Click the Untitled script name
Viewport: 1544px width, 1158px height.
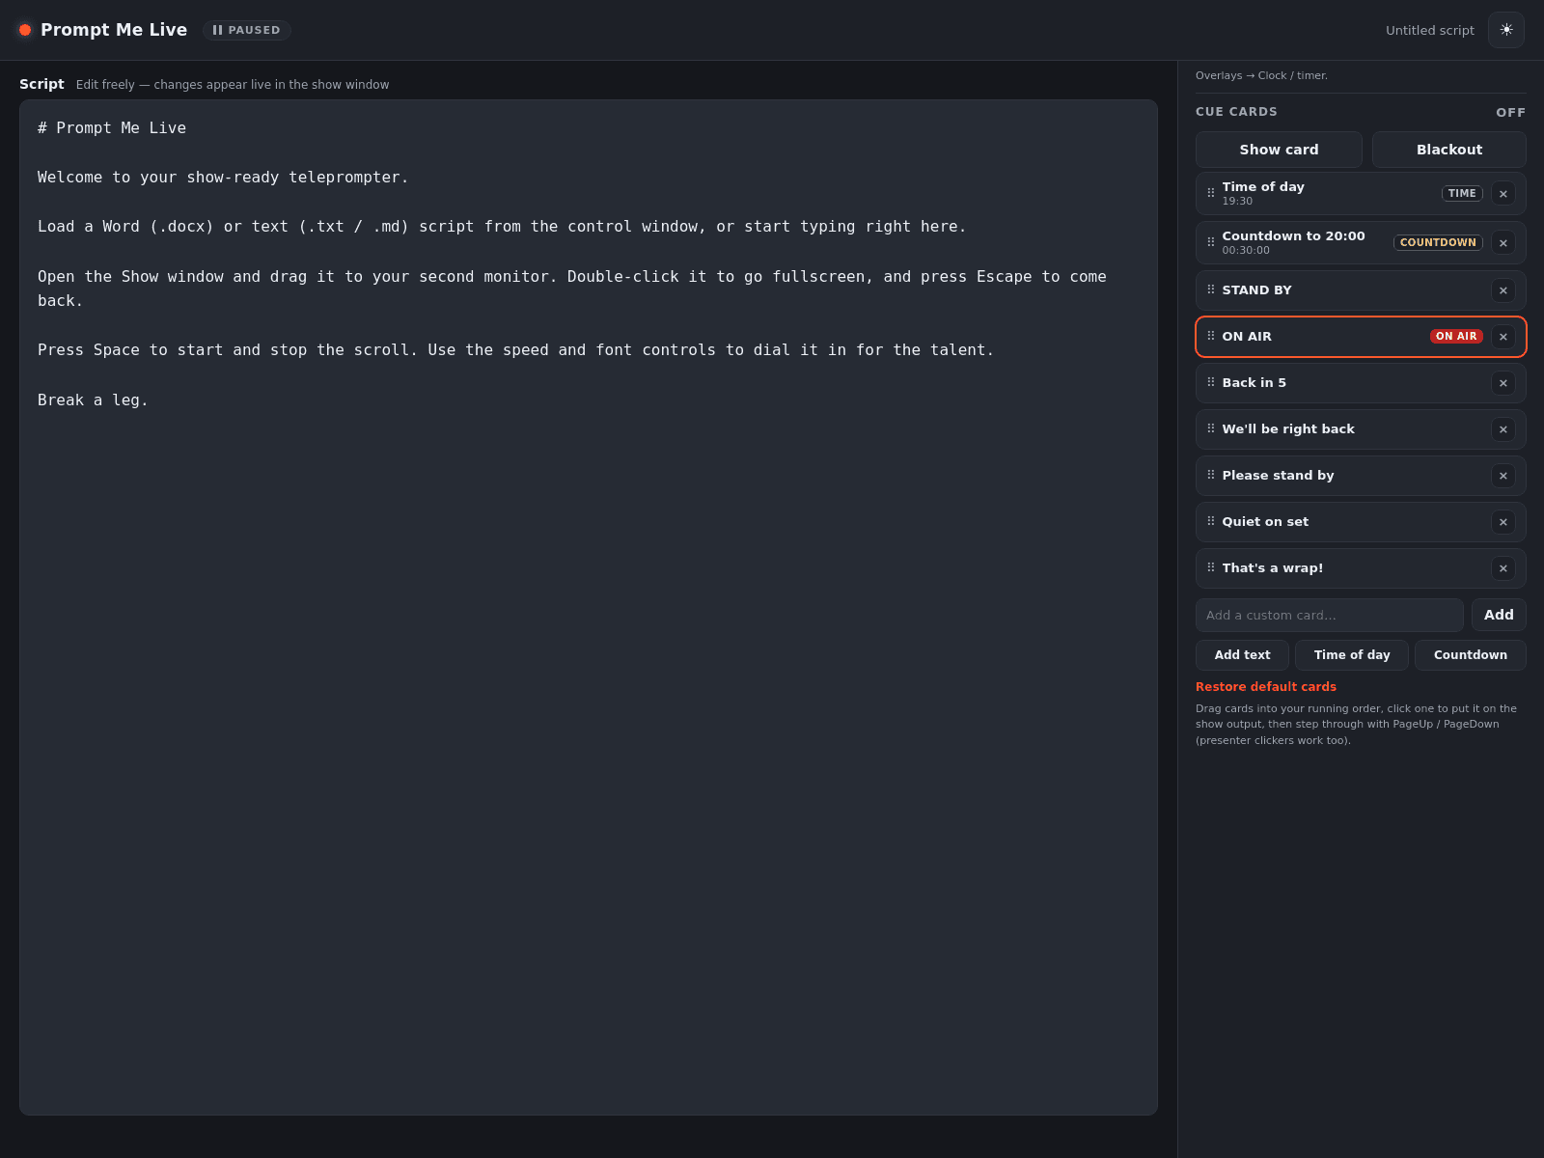coord(1429,30)
